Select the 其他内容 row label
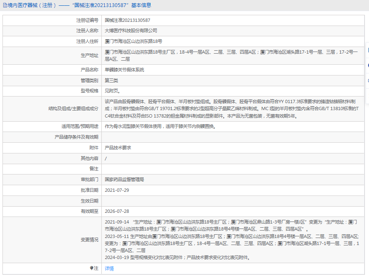 pos(89,158)
